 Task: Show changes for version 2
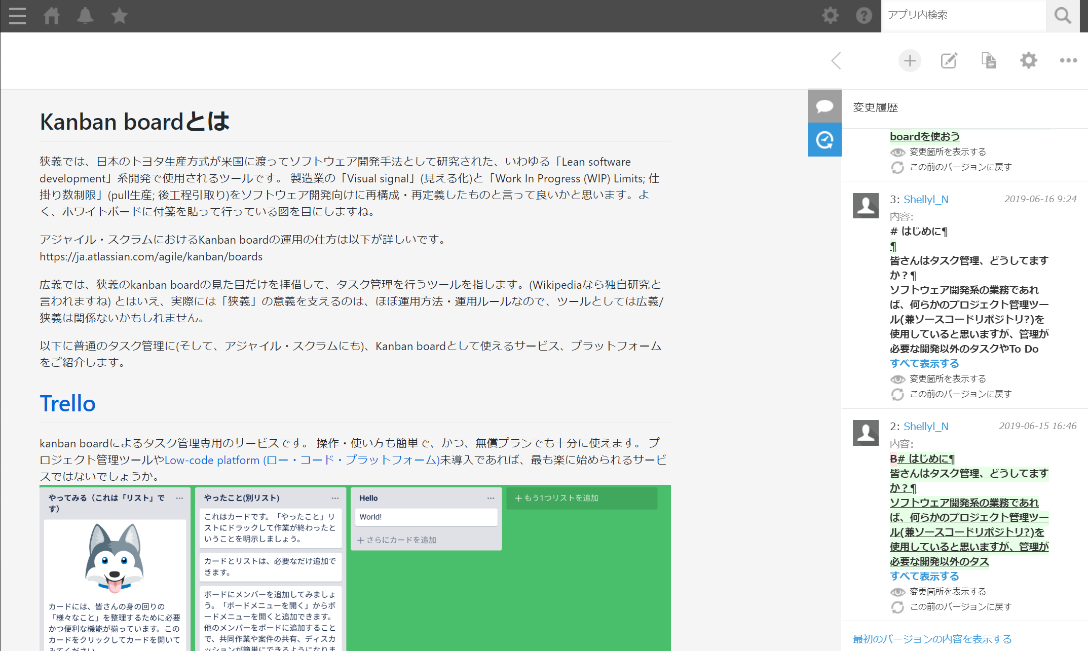(947, 592)
